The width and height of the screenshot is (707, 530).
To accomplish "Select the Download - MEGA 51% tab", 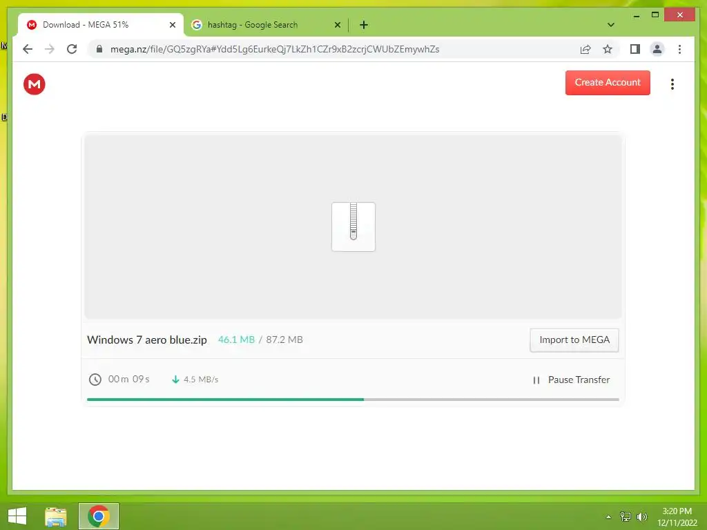I will coord(101,25).
